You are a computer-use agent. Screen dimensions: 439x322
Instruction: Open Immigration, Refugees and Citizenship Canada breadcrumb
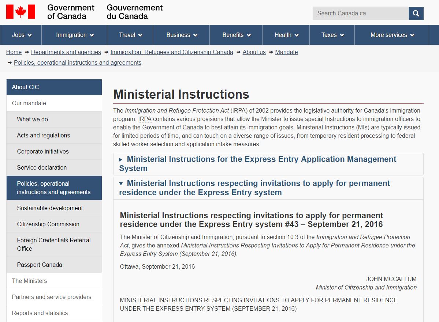[172, 52]
